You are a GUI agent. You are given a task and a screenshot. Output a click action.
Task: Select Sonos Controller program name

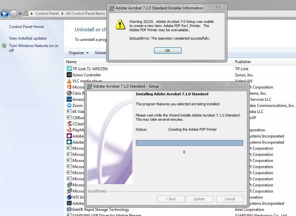(87, 75)
